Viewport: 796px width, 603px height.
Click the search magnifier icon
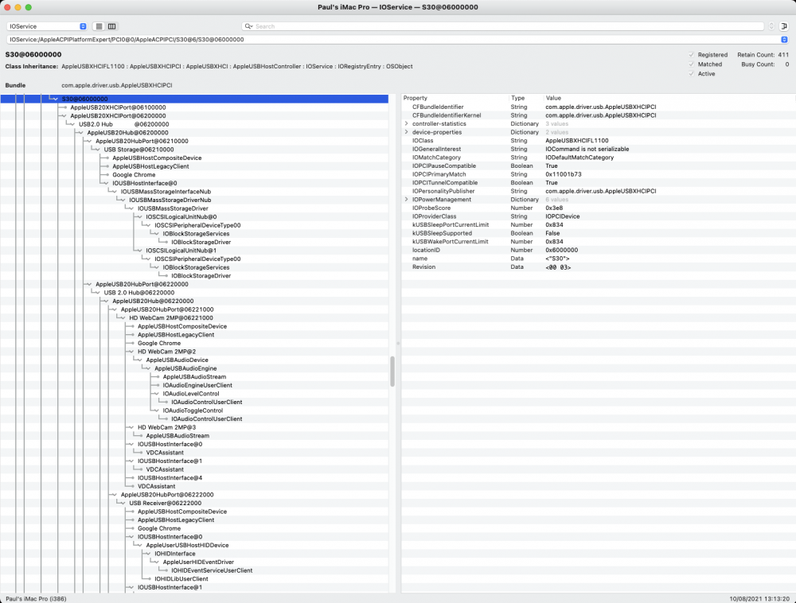coord(248,26)
